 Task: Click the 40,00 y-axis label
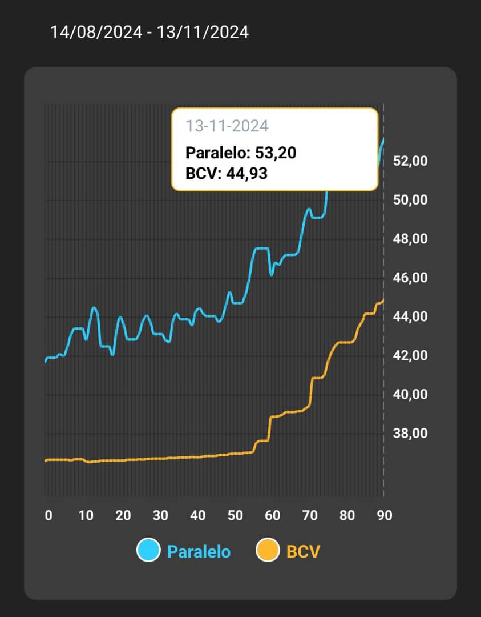coord(410,394)
